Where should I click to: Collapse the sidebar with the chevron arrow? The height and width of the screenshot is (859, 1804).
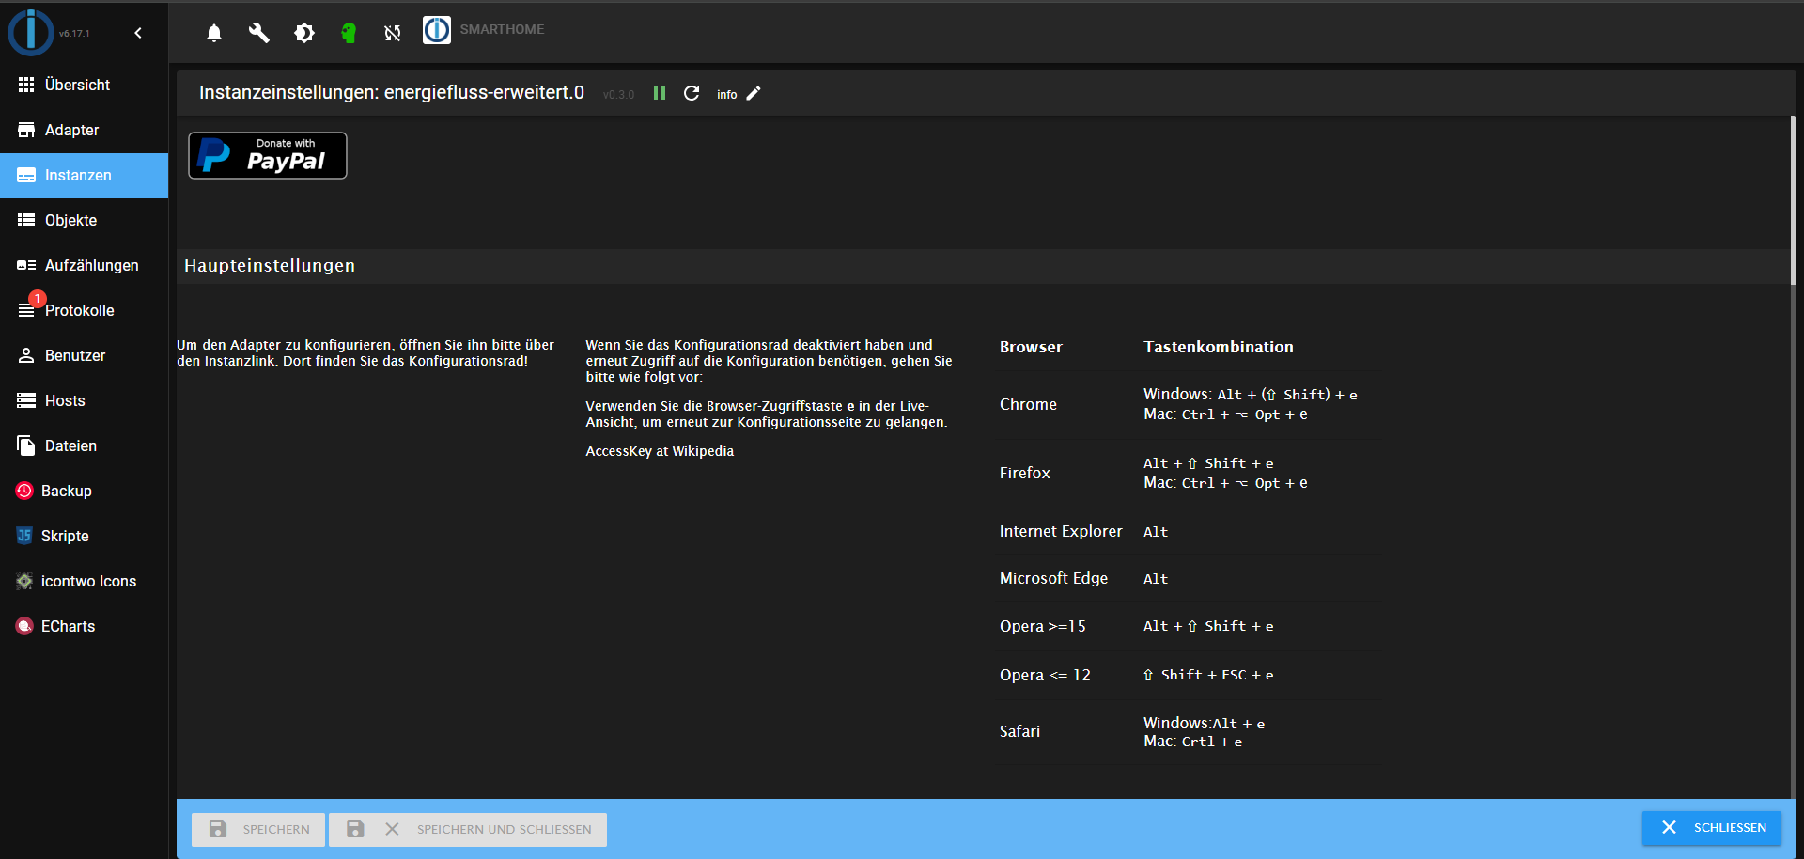click(x=138, y=33)
